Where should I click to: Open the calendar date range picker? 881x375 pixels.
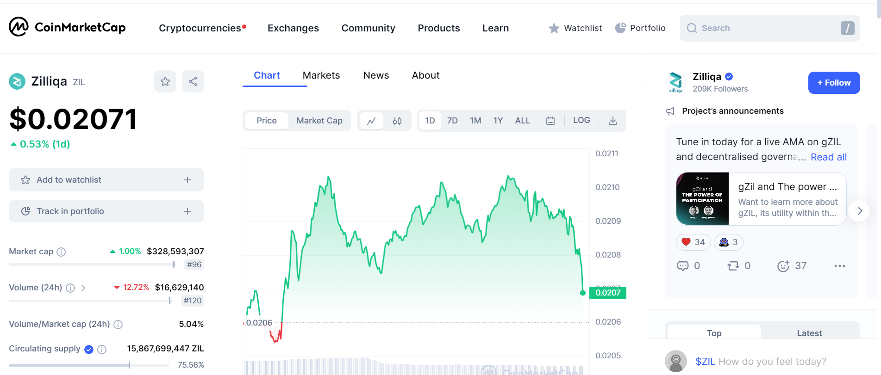(550, 121)
